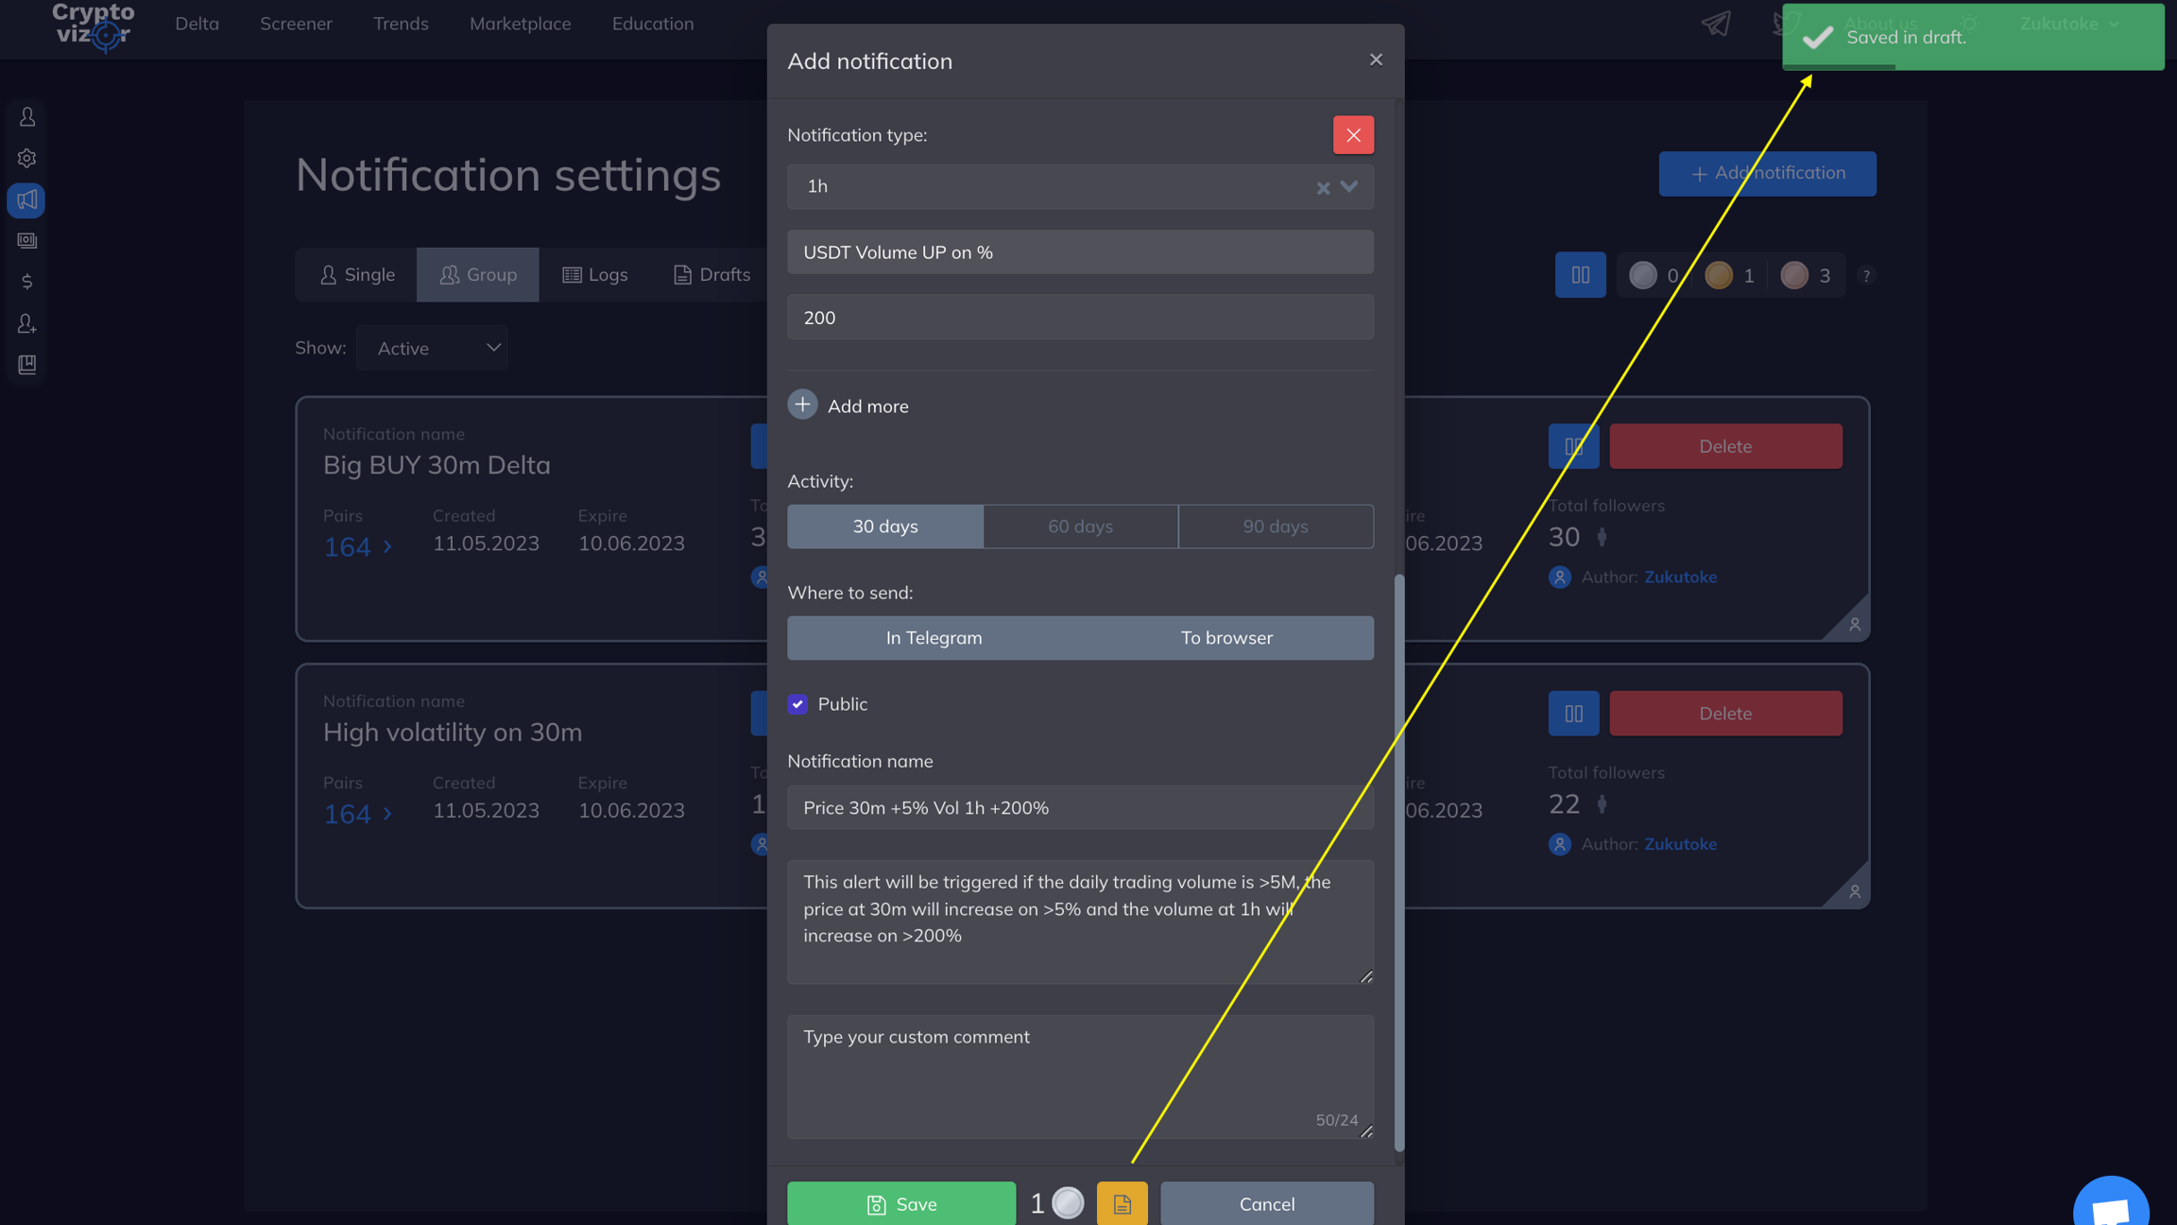Select 60 days activity option
2177x1225 pixels.
click(1080, 526)
